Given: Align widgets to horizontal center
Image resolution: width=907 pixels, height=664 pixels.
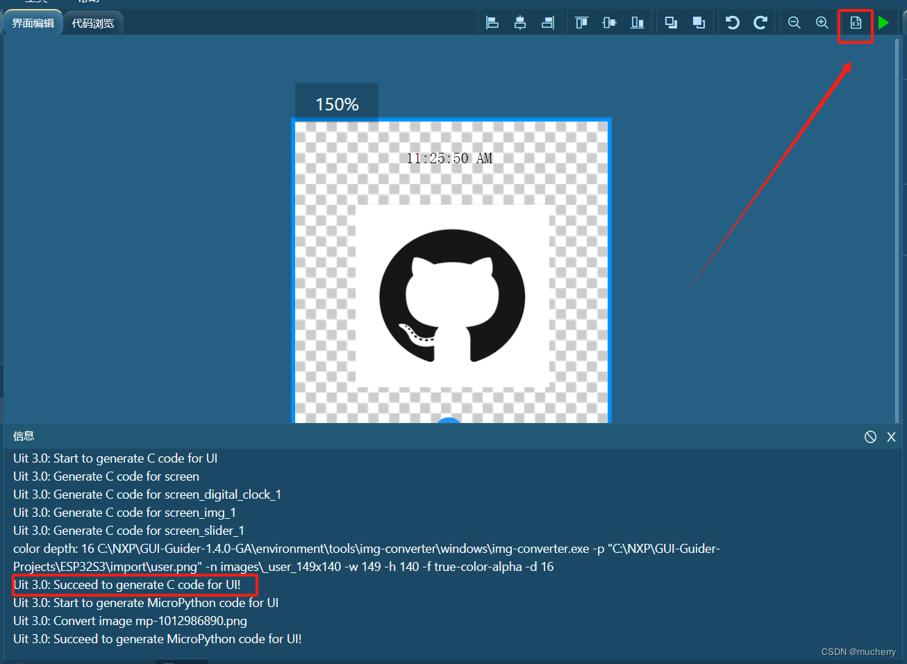Looking at the screenshot, I should (520, 23).
